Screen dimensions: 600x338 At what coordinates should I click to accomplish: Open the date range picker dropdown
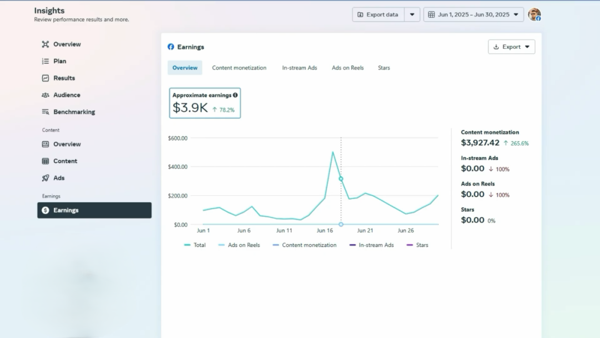(x=473, y=14)
